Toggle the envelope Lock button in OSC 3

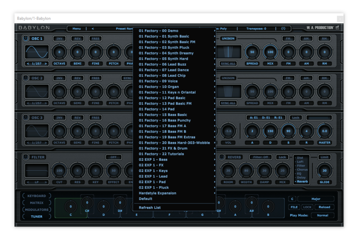coord(295,117)
